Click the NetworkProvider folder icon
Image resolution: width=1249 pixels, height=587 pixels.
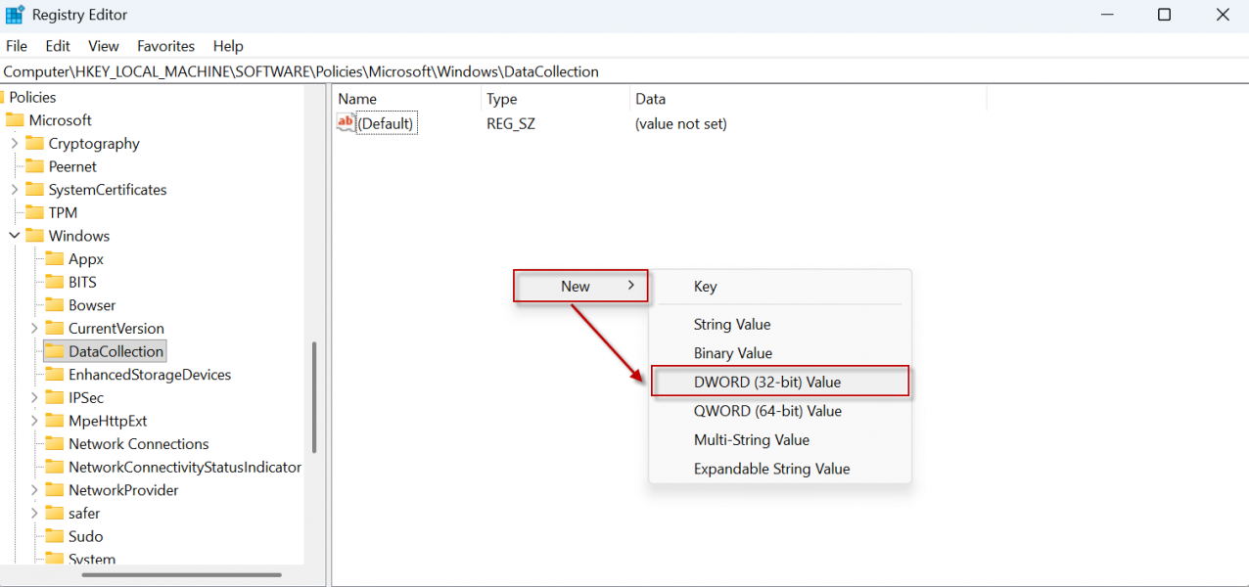pyautogui.click(x=54, y=490)
